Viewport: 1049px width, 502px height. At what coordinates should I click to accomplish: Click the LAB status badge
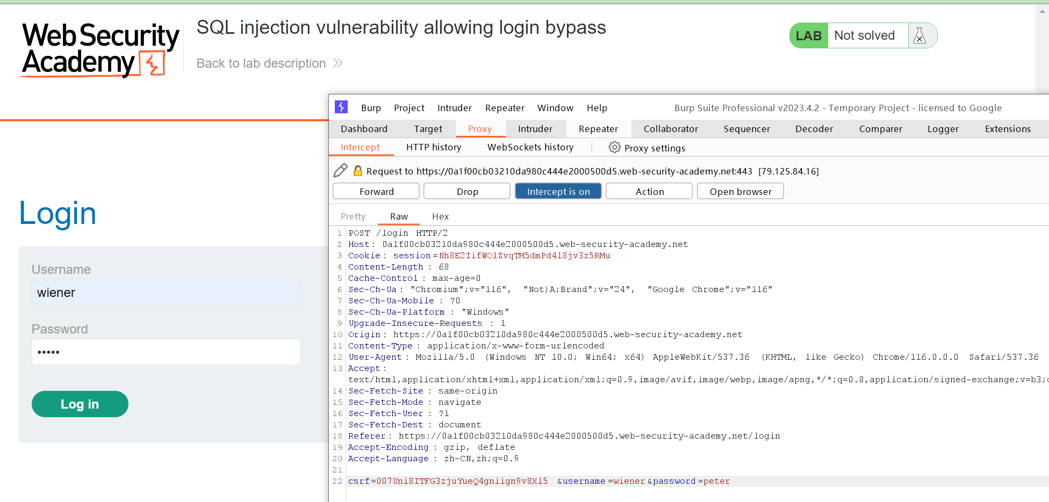[808, 35]
